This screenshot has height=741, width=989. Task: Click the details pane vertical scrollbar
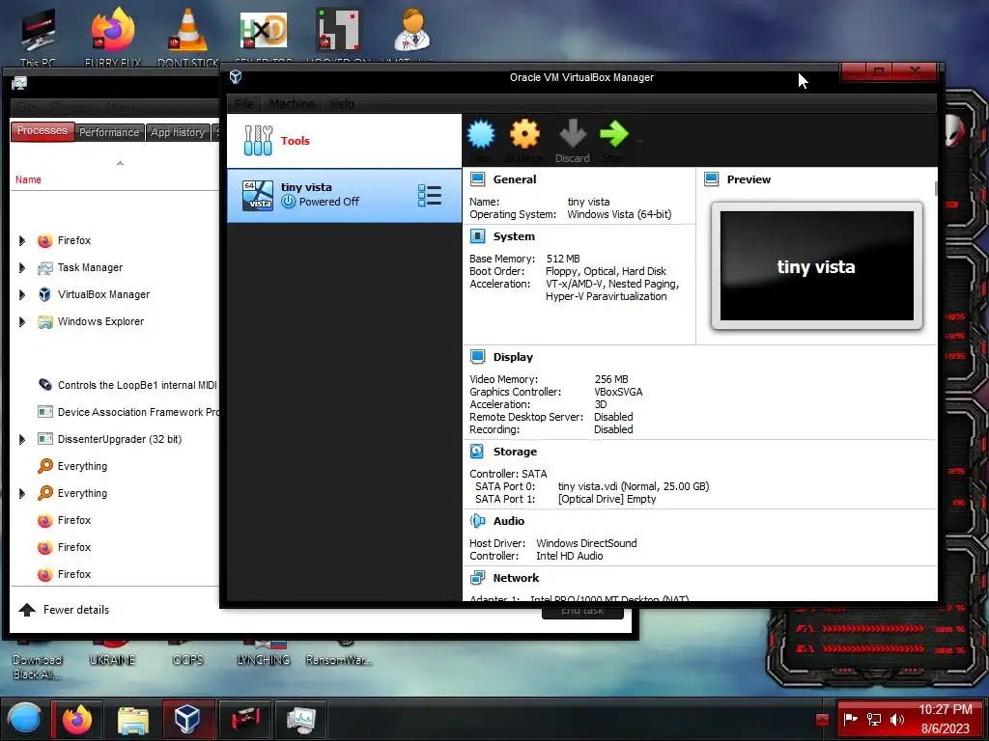click(x=935, y=189)
